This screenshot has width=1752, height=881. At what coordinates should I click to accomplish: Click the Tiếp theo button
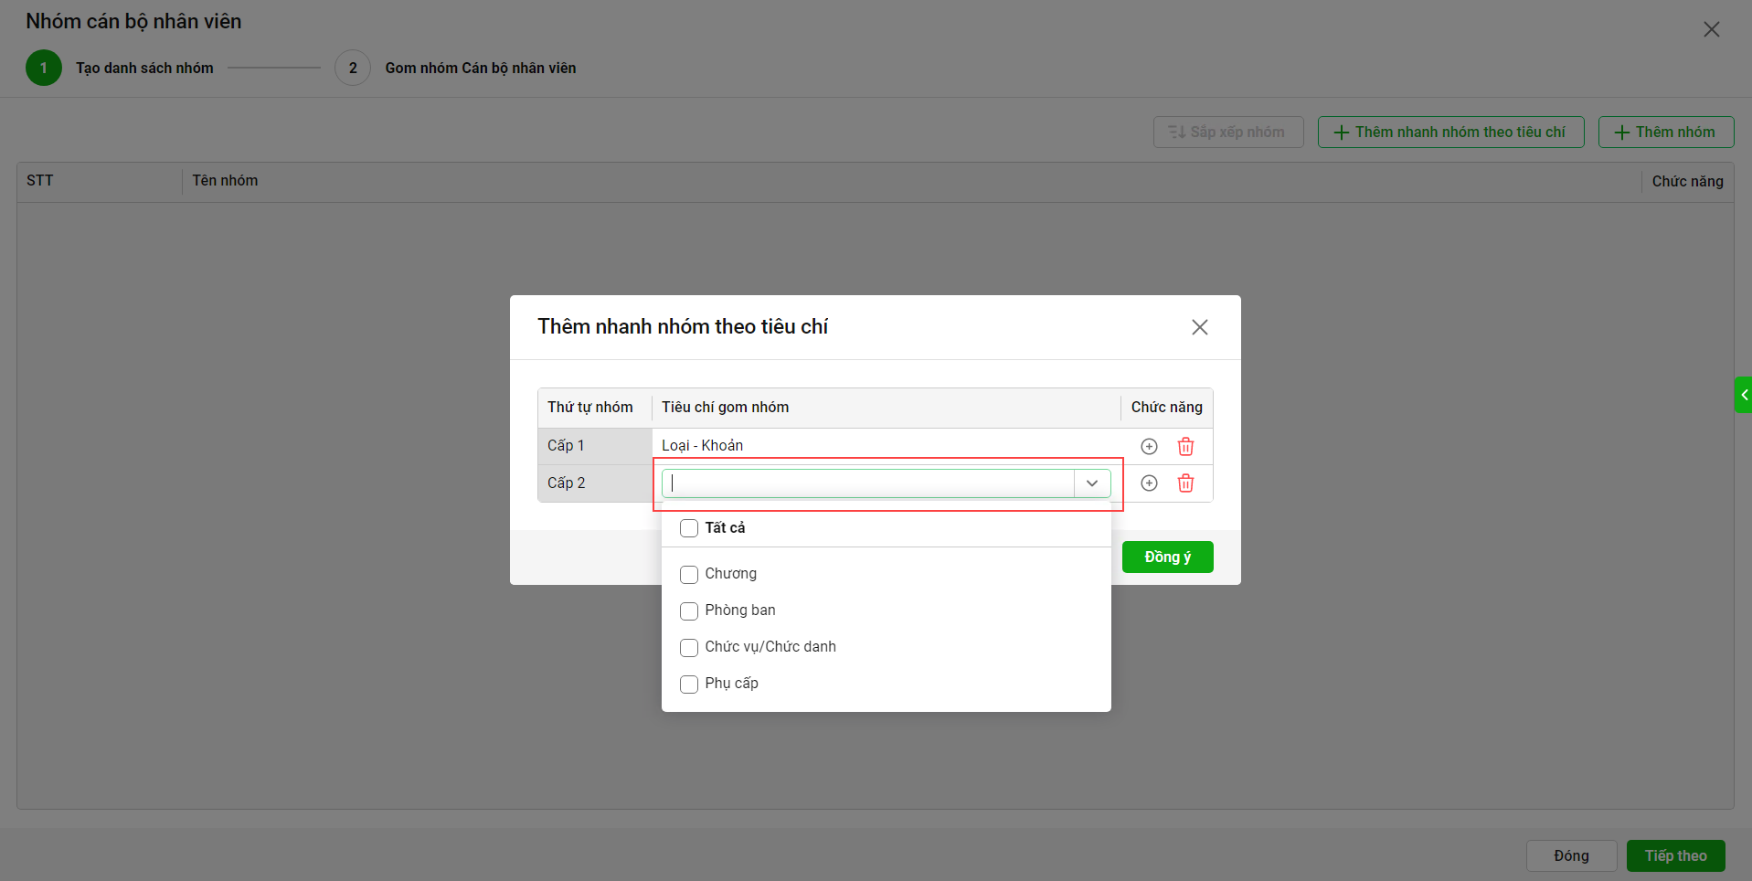[1675, 856]
